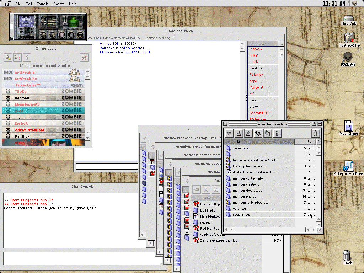Click top scroll-down arrow in Online Users list
364x273 pixels.
point(87,77)
